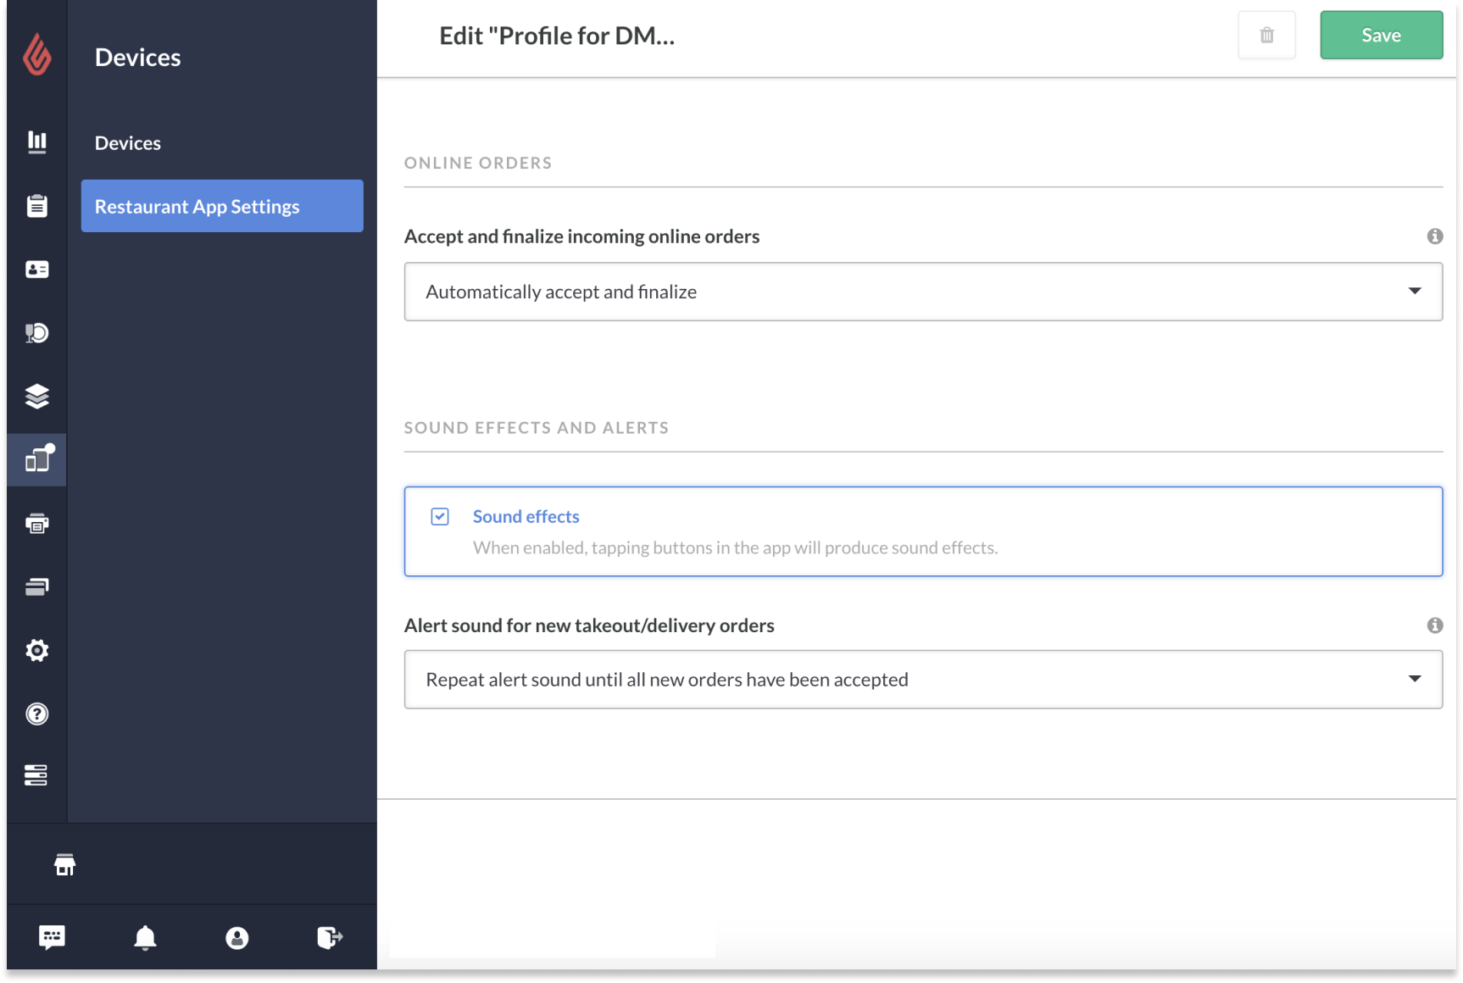
Task: Click the SOUND EFFECTS AND ALERTS heading
Action: point(537,428)
